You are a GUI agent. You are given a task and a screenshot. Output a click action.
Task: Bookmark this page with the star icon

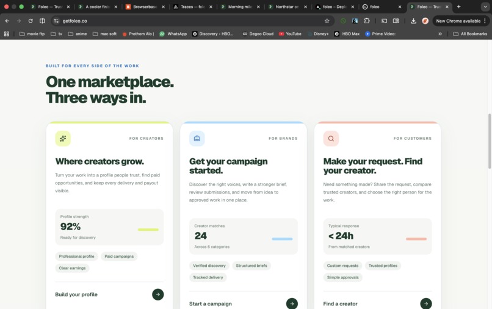[x=327, y=21]
